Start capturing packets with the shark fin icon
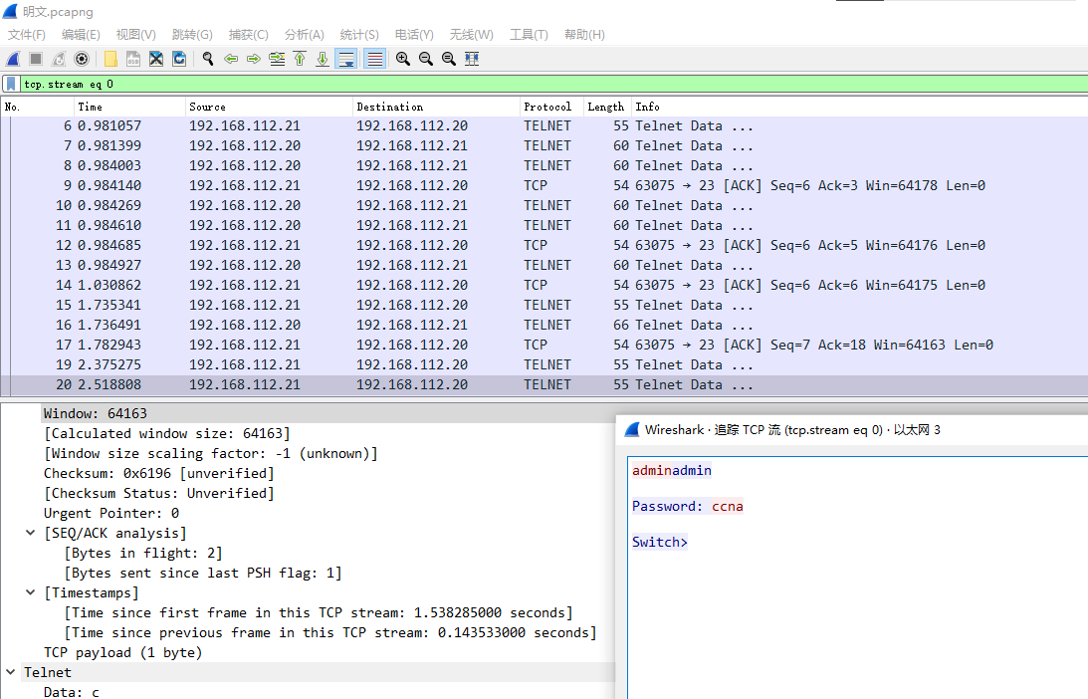The width and height of the screenshot is (1088, 699). coord(14,59)
